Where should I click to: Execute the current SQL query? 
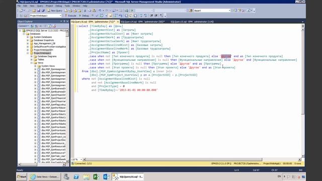[70, 16]
